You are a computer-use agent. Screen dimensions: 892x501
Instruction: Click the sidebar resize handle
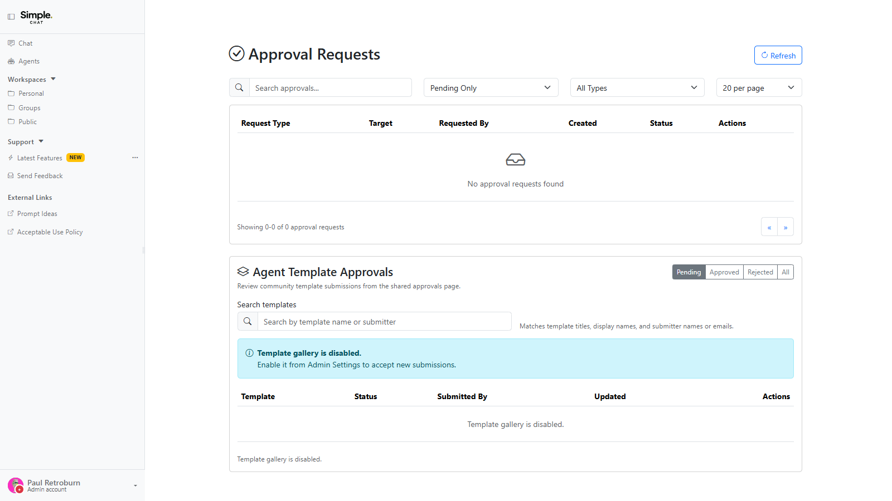[144, 250]
